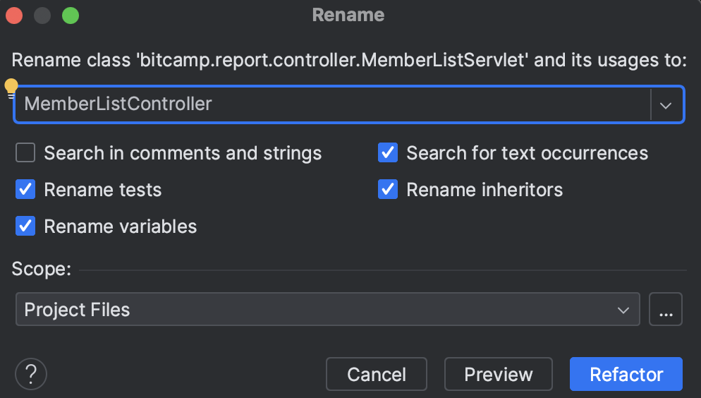Confirm the rename with the Refactor button

pos(626,374)
